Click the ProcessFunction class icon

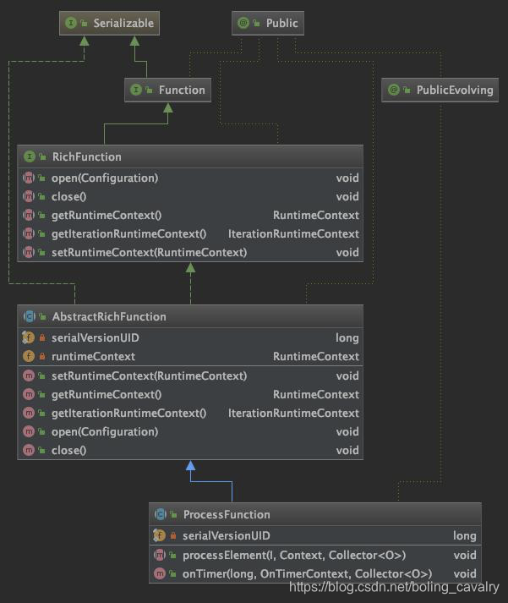[x=161, y=514]
